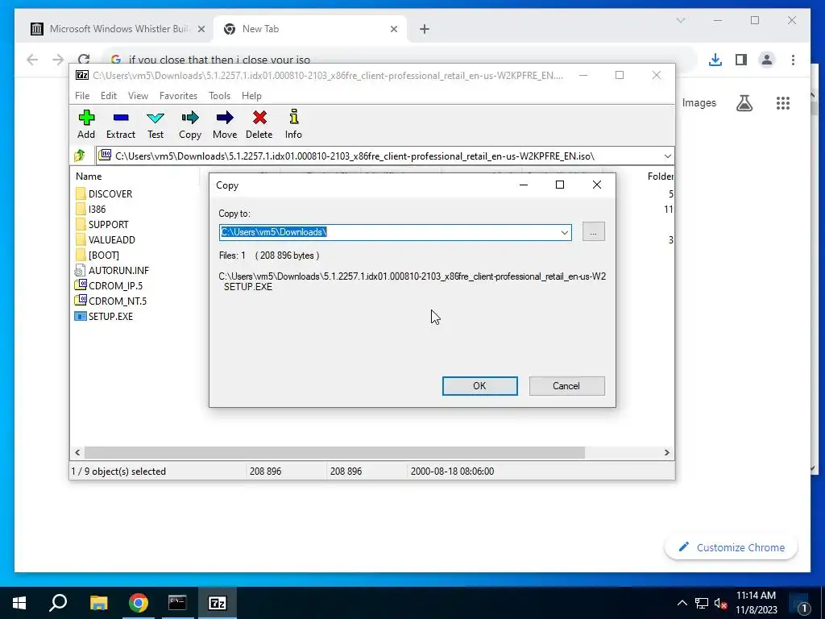
Task: Open the File menu in 7-Zip
Action: tap(82, 96)
